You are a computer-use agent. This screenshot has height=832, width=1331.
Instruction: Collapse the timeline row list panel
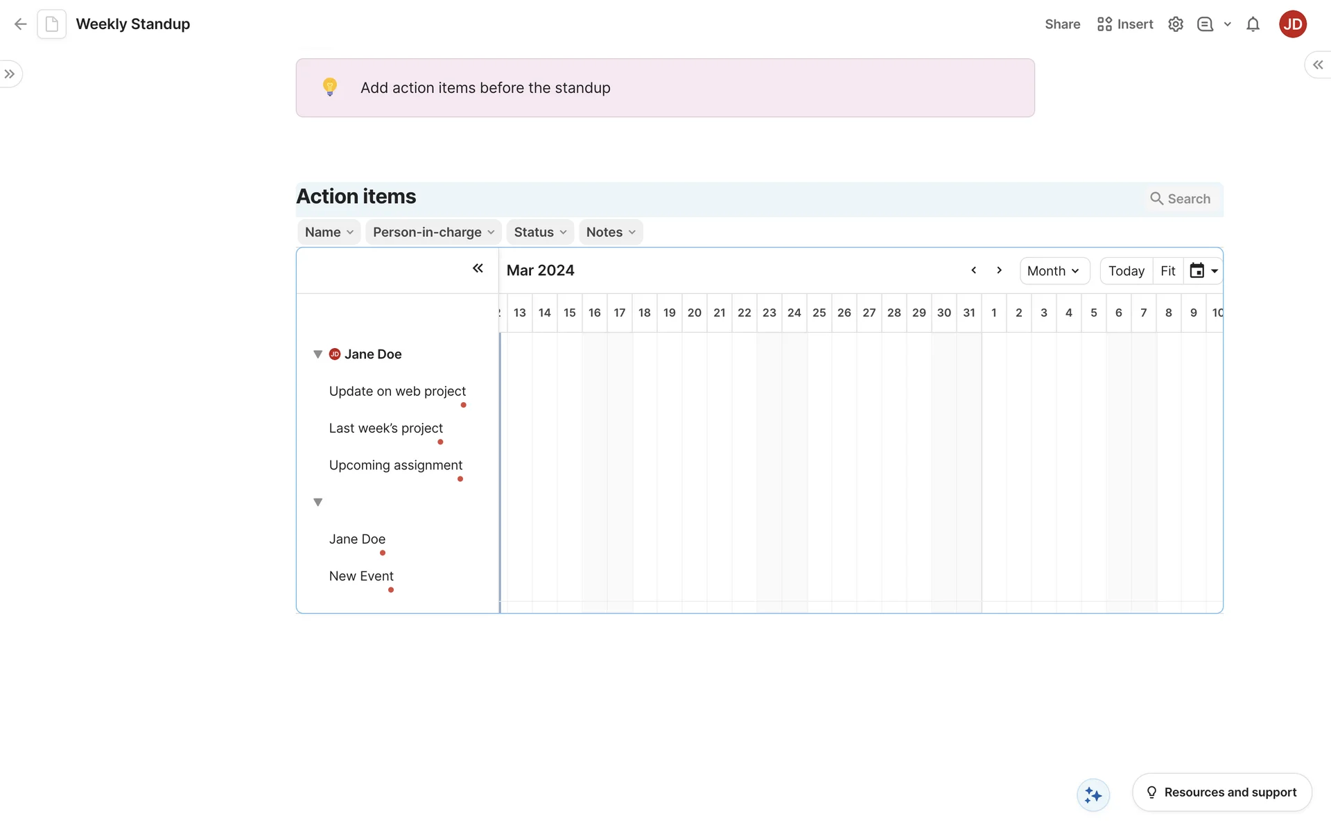pos(478,268)
